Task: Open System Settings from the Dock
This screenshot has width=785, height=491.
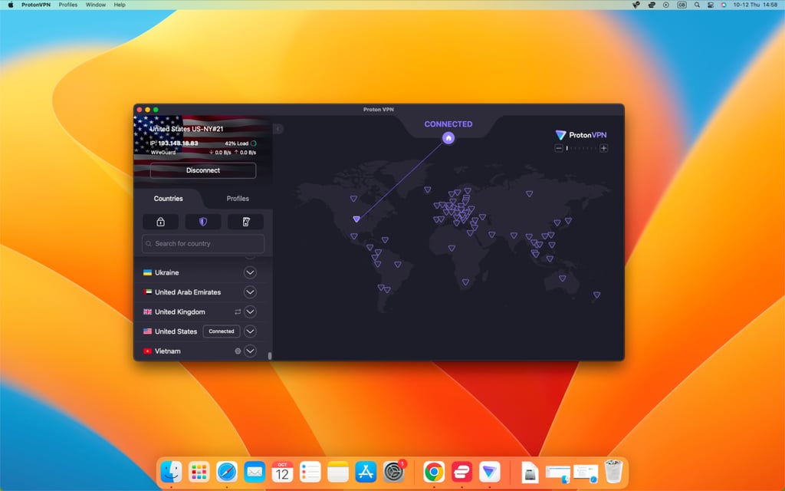Action: [x=394, y=472]
